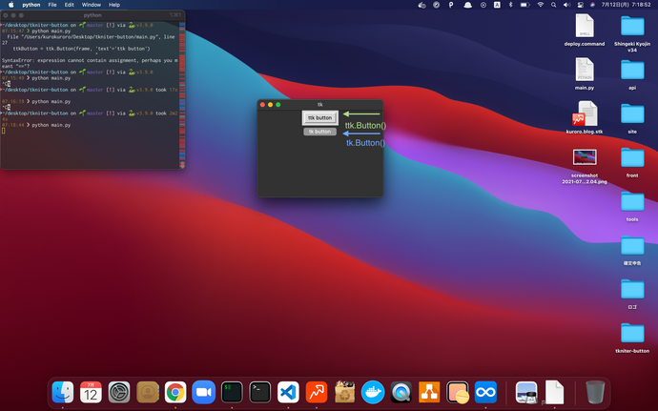Open the volume control in the menu bar
The image size is (658, 411).
567,5
